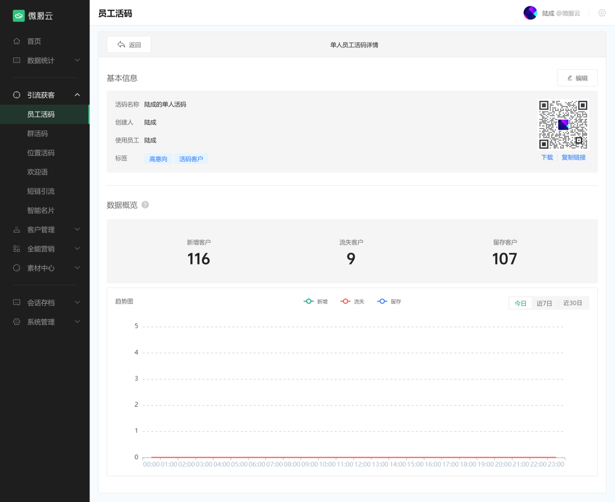The height and width of the screenshot is (502, 615).
Task: Click the user avatar in header
Action: (x=530, y=13)
